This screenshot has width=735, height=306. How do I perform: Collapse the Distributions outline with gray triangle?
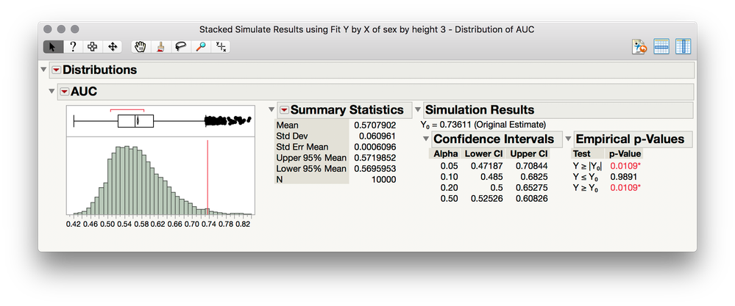point(43,70)
